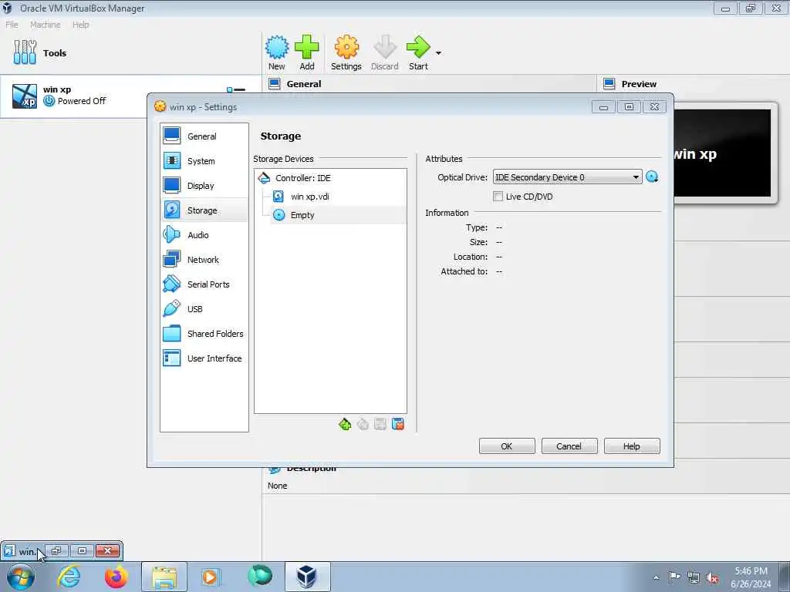Open the Optical Drive combo box
The width and height of the screenshot is (790, 592).
pyautogui.click(x=567, y=177)
